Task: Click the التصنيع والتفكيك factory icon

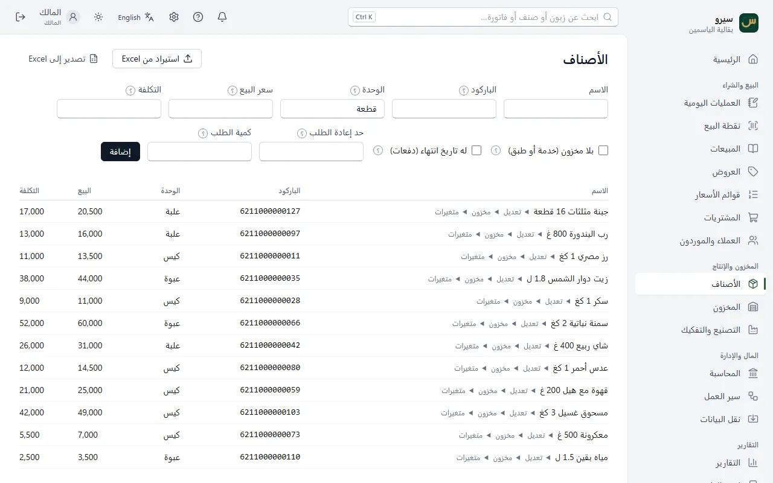Action: tap(753, 330)
